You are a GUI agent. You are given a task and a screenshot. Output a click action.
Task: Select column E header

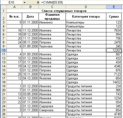click(114, 7)
